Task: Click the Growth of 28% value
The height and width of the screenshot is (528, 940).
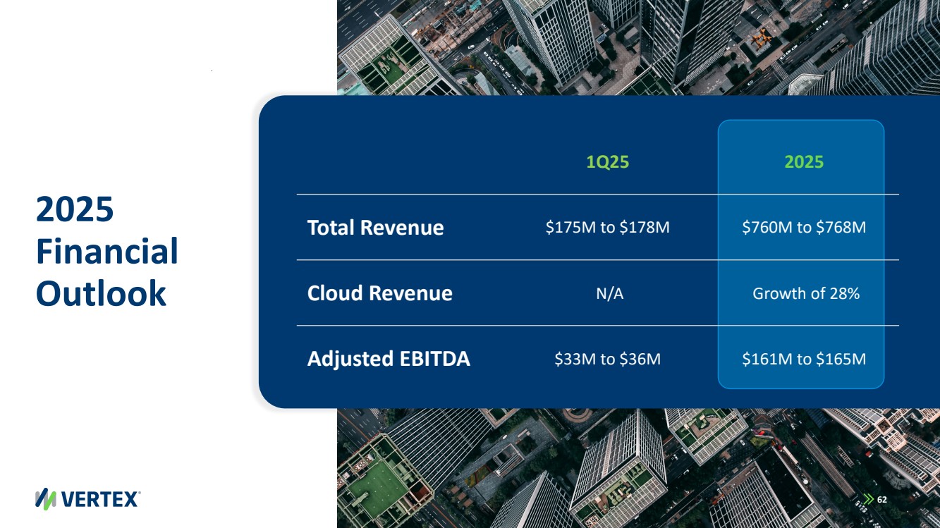Action: pos(806,294)
